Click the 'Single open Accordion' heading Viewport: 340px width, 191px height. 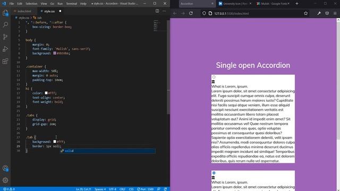click(253, 65)
